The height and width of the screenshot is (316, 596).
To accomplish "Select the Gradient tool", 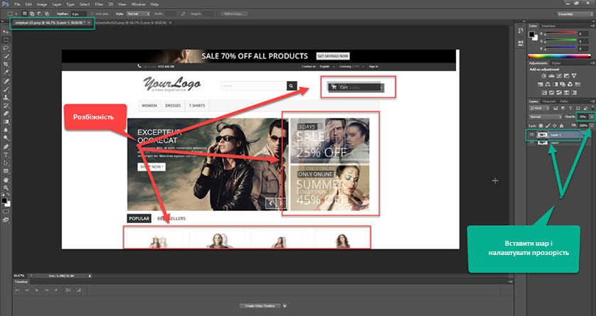I will tap(6, 122).
